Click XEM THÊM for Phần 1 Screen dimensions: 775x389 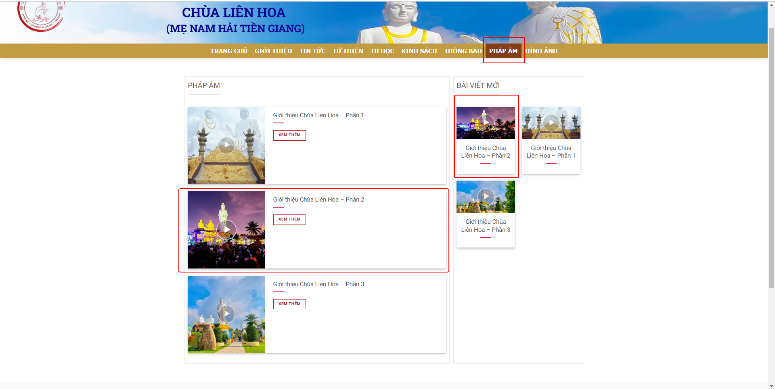[x=289, y=135]
